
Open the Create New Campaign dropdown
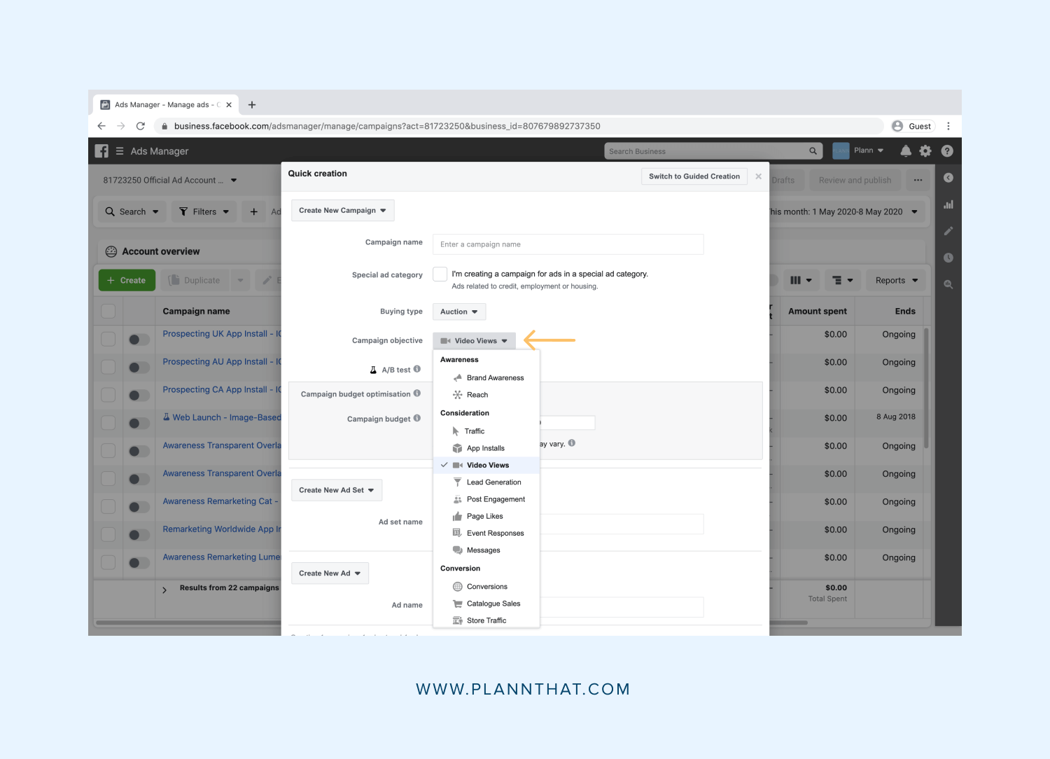click(x=343, y=210)
